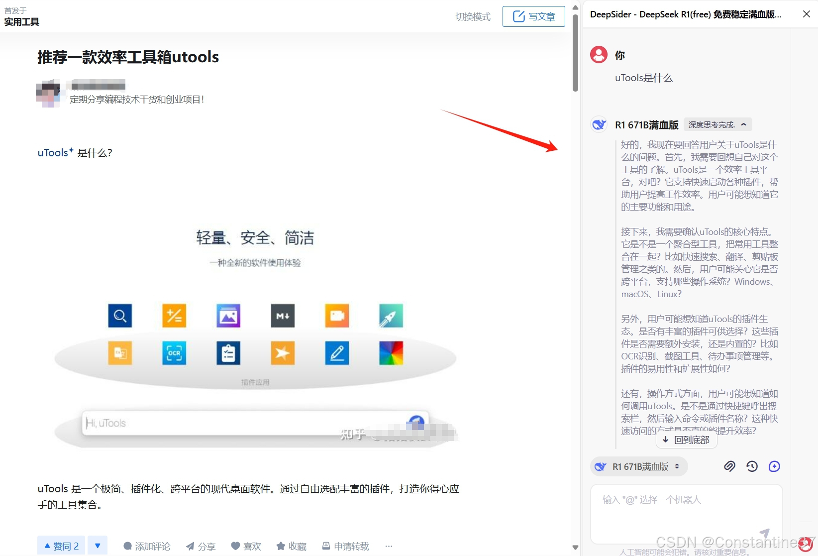Screen dimensions: 818x556
Task: Click author bio 定期分享编程技术干货和创业项目
Action: pyautogui.click(x=137, y=99)
